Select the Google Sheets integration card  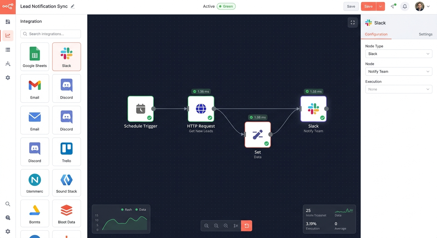point(35,57)
